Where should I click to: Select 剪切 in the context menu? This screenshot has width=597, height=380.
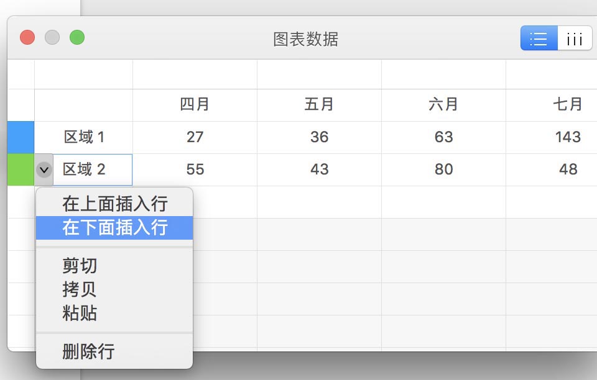pyautogui.click(x=114, y=266)
